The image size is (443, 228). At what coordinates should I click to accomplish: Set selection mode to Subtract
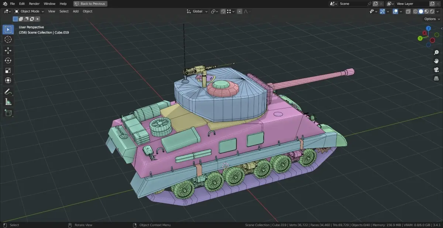tap(27, 19)
